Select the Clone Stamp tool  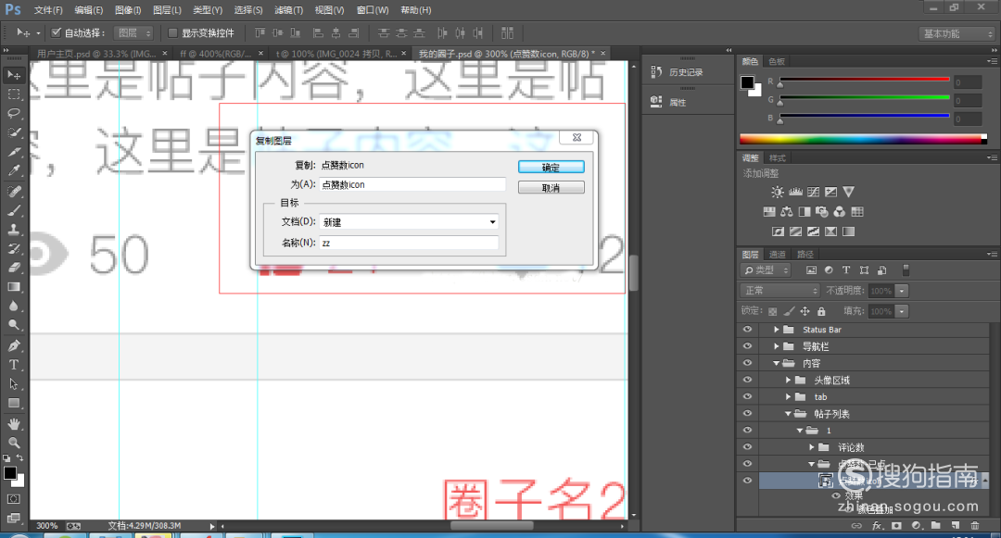click(13, 230)
